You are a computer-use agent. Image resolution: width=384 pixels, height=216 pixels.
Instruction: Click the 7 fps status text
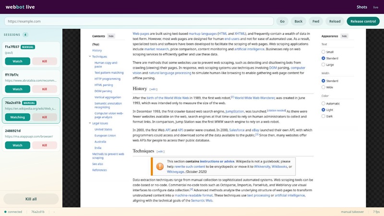[x=376, y=212]
